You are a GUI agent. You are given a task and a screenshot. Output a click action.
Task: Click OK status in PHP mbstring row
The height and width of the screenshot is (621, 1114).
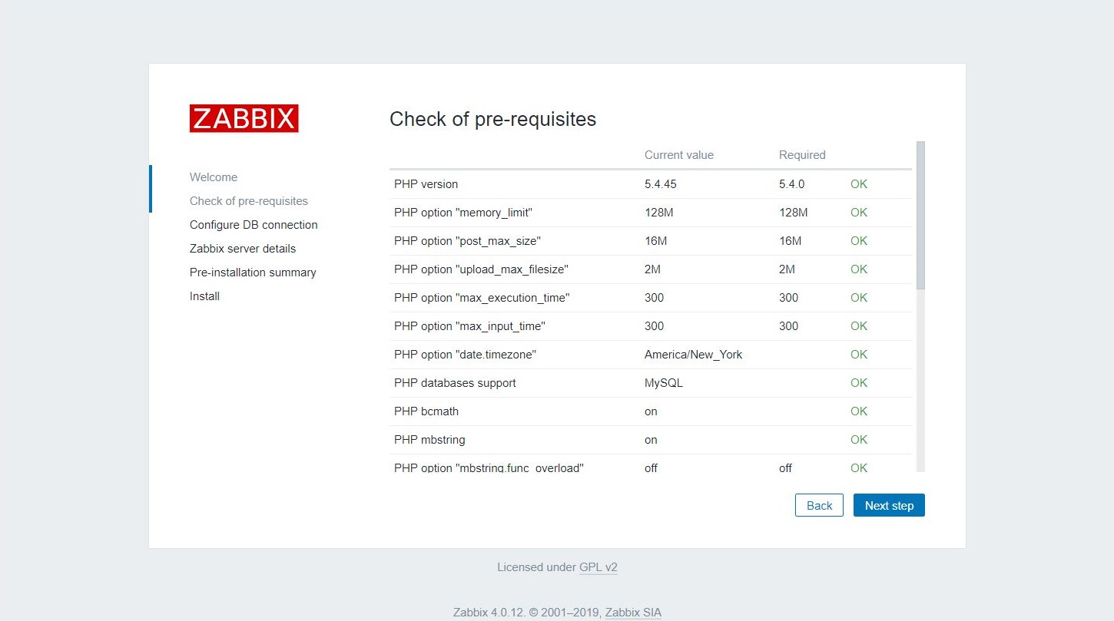tap(859, 440)
